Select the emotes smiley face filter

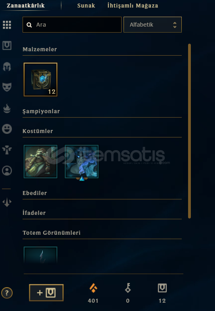click(x=7, y=129)
